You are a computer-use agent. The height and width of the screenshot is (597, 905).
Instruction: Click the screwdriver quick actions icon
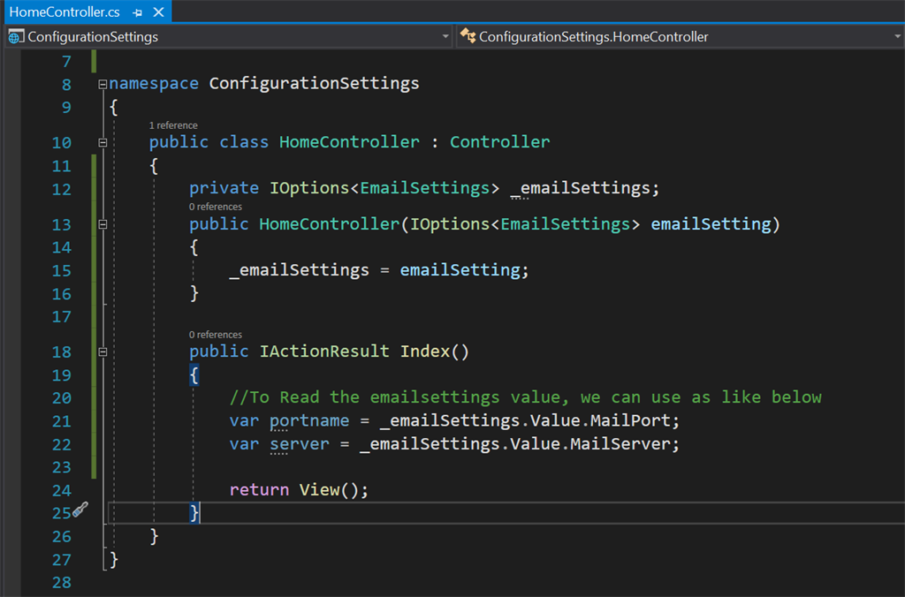80,510
